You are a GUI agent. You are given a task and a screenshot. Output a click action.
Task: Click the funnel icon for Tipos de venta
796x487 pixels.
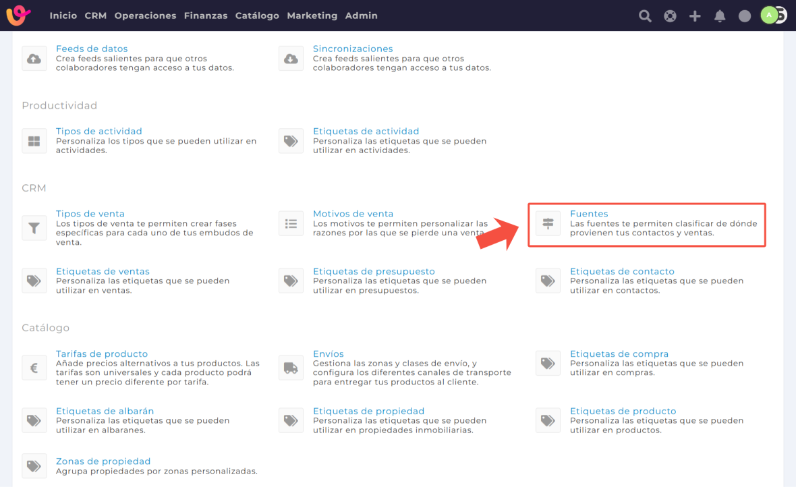point(34,228)
